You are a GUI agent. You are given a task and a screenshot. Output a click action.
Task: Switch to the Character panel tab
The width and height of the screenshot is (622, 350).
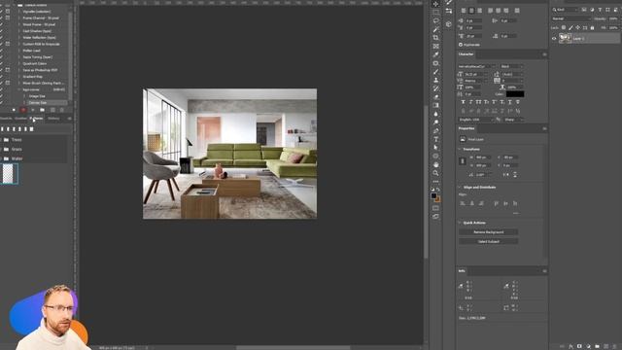[x=466, y=54]
